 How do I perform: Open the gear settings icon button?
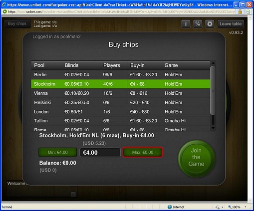point(210,24)
